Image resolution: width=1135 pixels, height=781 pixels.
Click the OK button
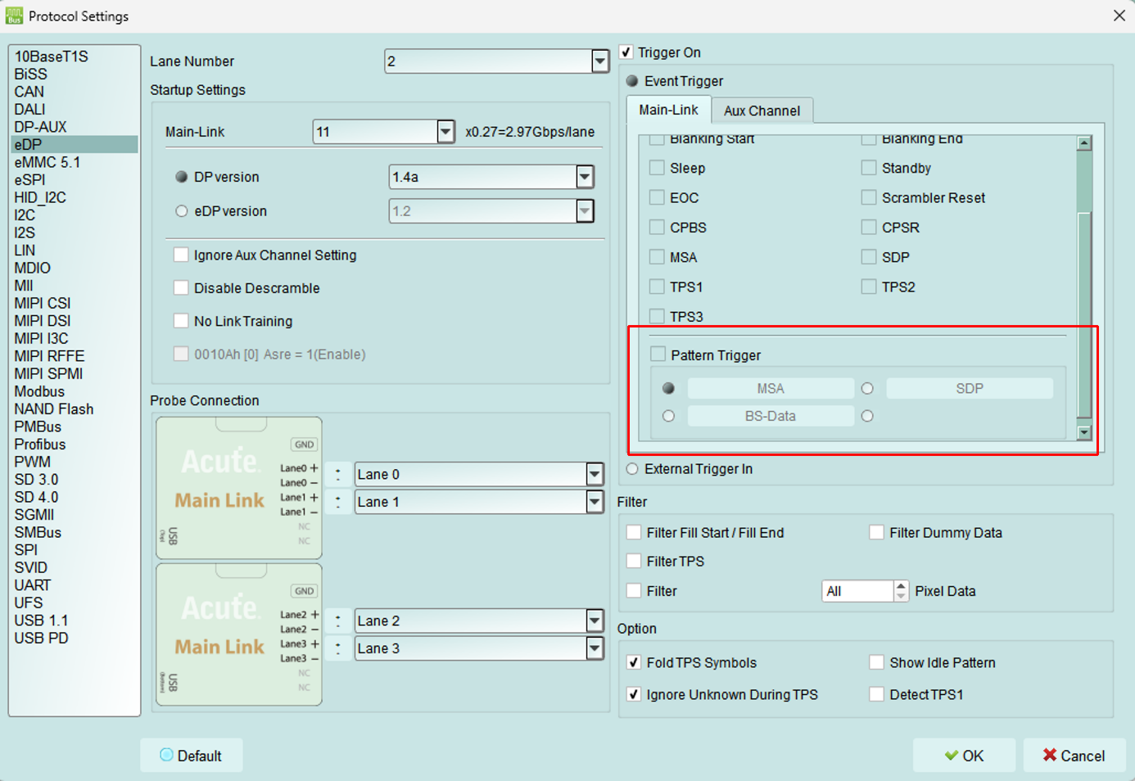click(x=964, y=756)
